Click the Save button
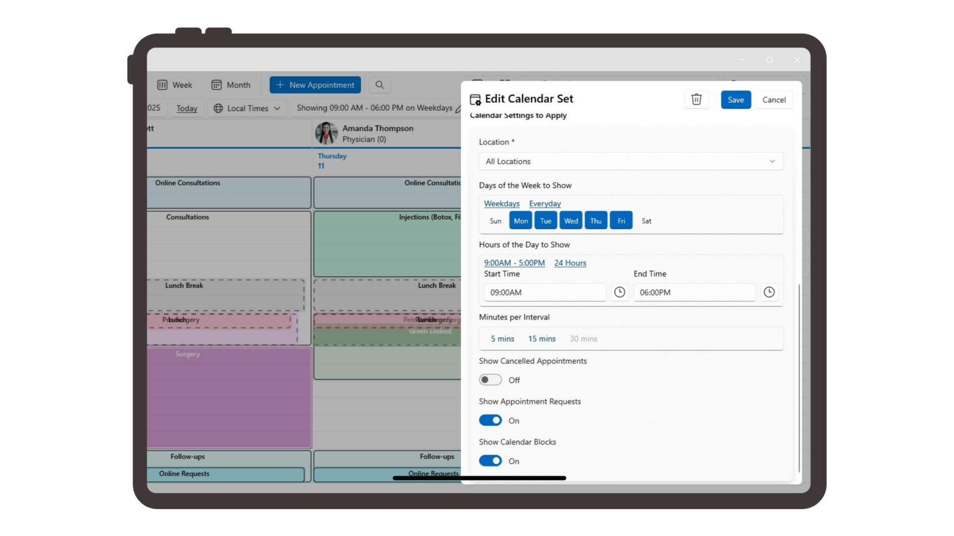954x536 pixels. [x=735, y=100]
